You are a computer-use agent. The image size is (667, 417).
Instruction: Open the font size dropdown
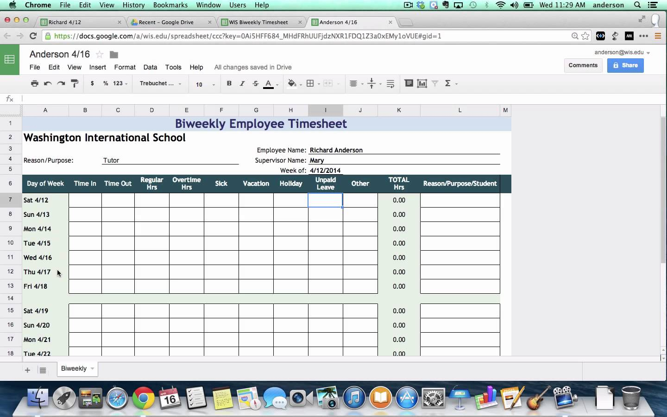(205, 84)
